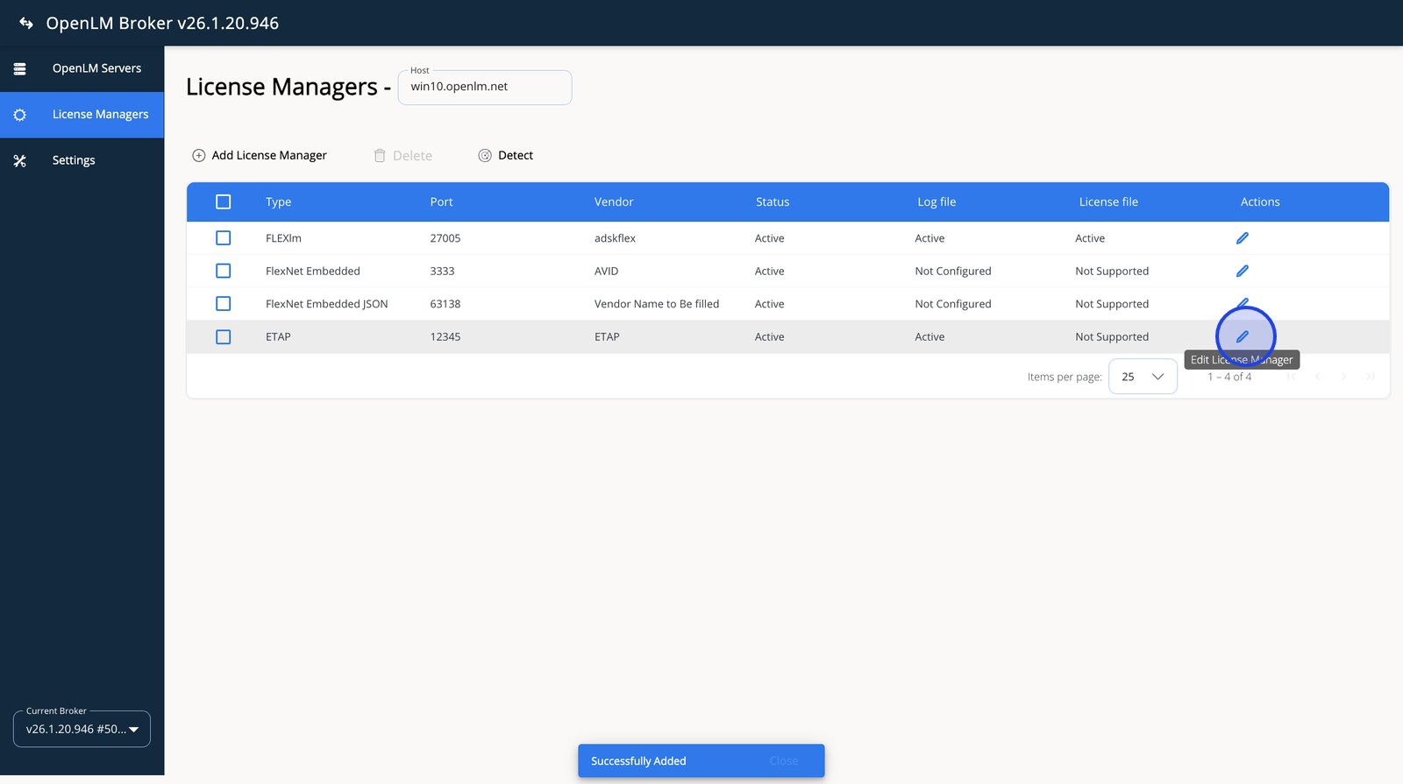Open the OpenLM Servers menu item
This screenshot has width=1403, height=784.
pos(96,68)
